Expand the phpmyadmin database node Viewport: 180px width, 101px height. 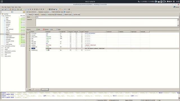[2, 53]
